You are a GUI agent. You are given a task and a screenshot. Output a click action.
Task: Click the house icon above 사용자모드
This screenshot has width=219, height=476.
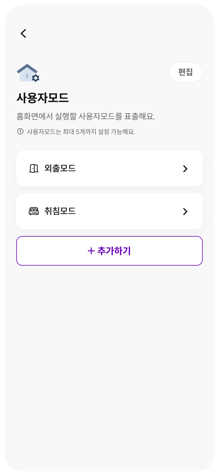pyautogui.click(x=26, y=72)
